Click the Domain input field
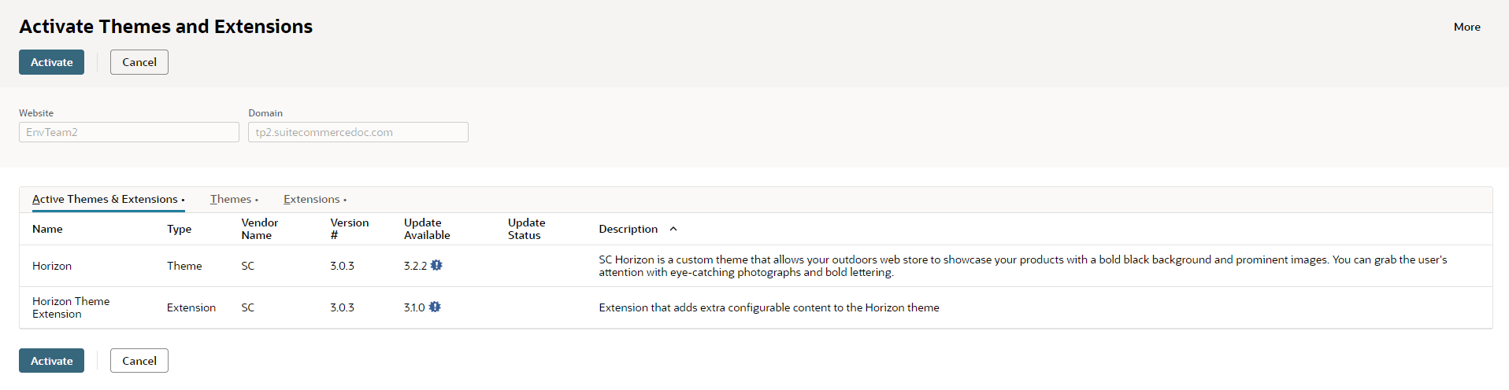The width and height of the screenshot is (1509, 390). tap(358, 132)
